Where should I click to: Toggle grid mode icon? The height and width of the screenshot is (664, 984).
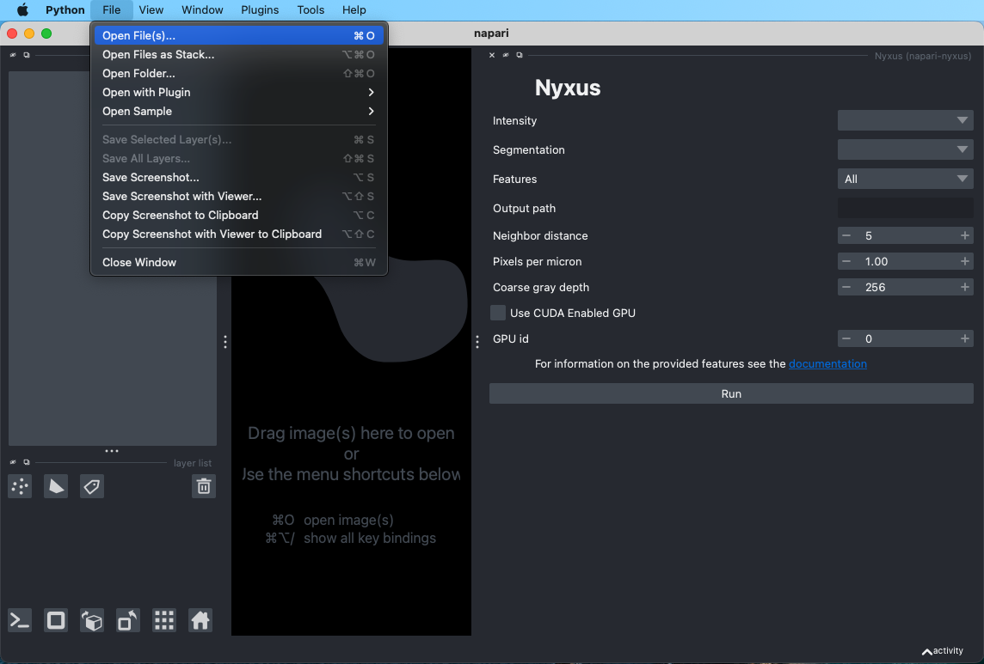[163, 621]
